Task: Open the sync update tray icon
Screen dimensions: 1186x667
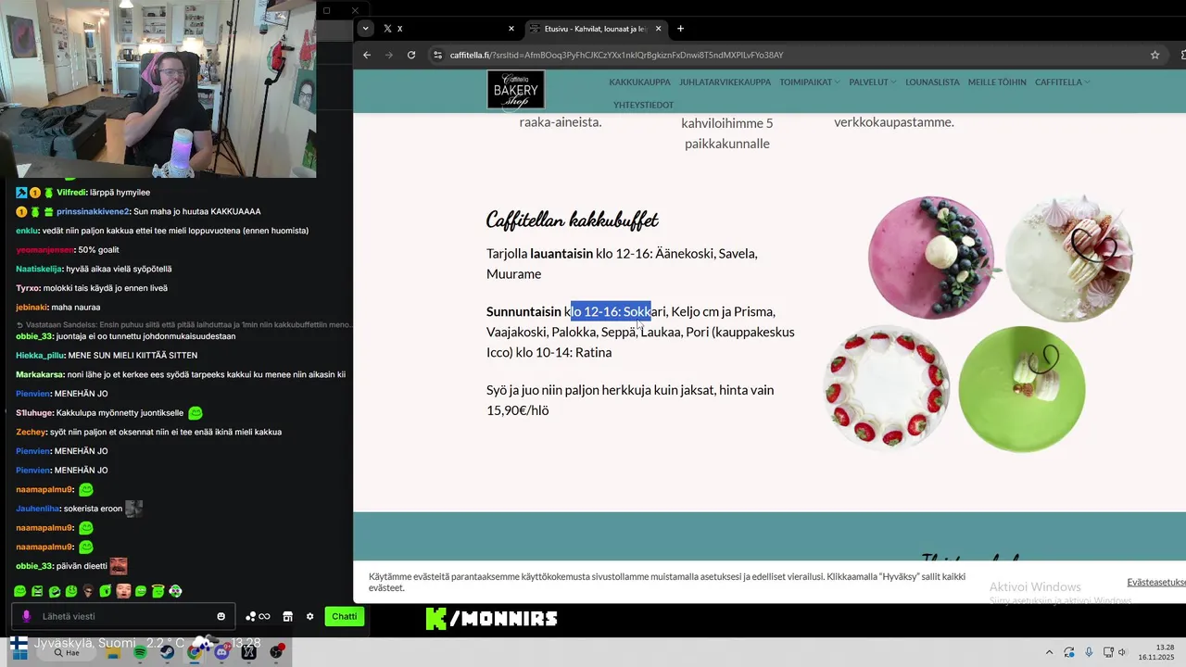Action: [x=1069, y=652]
